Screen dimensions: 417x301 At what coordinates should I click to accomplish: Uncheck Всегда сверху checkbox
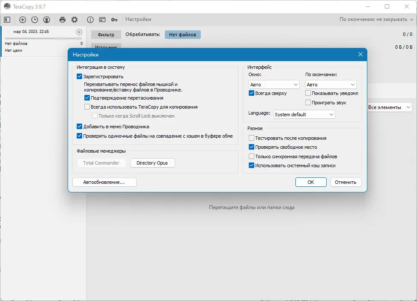[251, 93]
